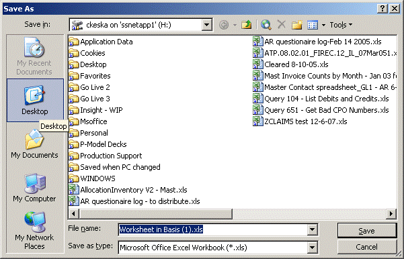The height and width of the screenshot is (259, 404).
Task: Click the Up One Level folder icon
Action: [x=246, y=25]
